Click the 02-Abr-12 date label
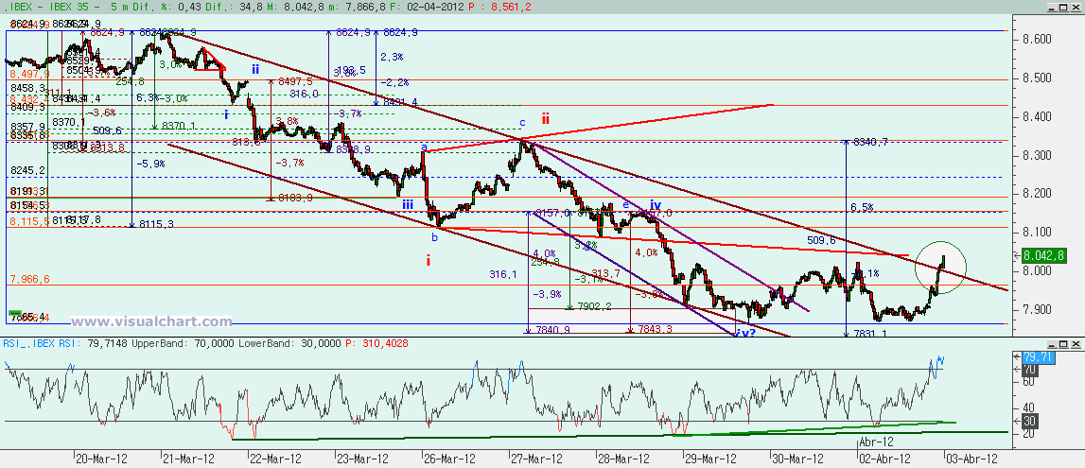The image size is (1085, 468). pyautogui.click(x=884, y=459)
